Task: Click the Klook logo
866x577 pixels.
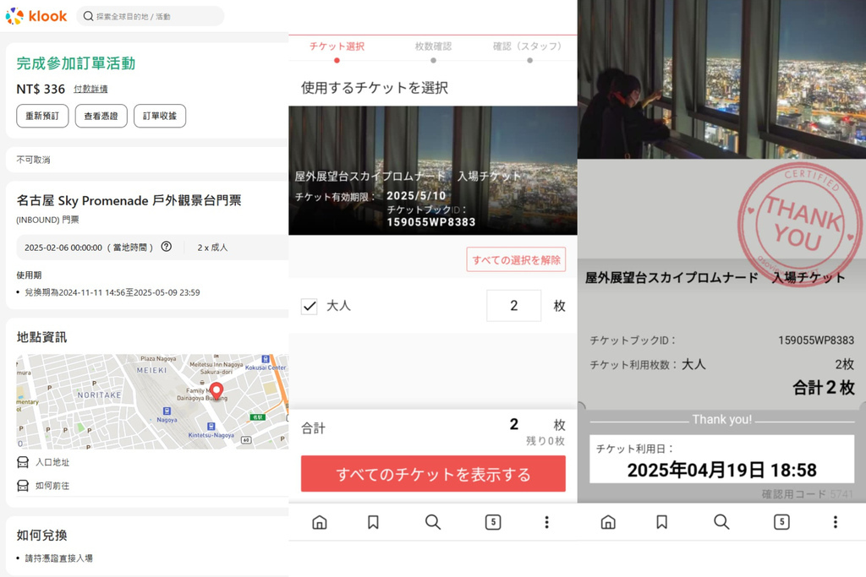Action: [x=36, y=16]
